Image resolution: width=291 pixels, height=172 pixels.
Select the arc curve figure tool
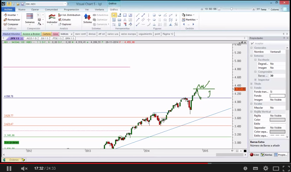(x=149, y=24)
